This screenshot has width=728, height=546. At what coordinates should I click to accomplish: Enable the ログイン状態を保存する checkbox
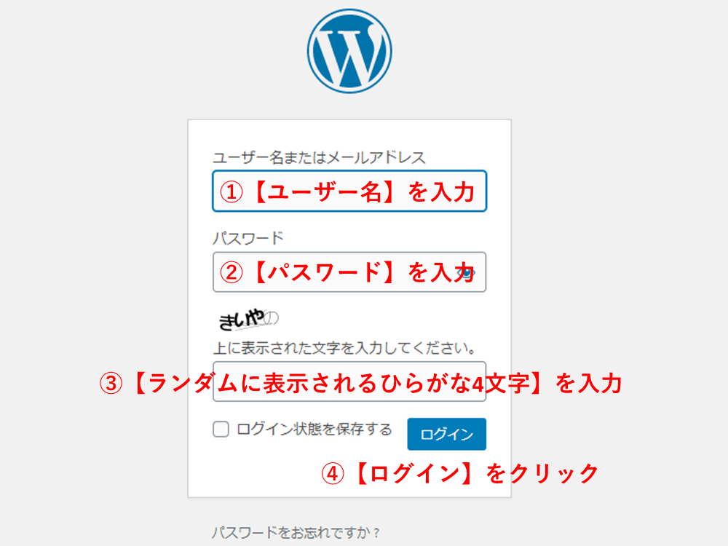click(x=221, y=429)
